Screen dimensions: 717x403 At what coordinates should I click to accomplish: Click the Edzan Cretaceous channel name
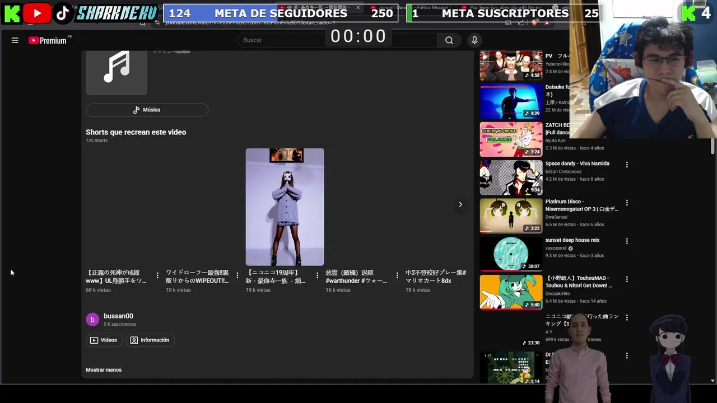click(563, 171)
